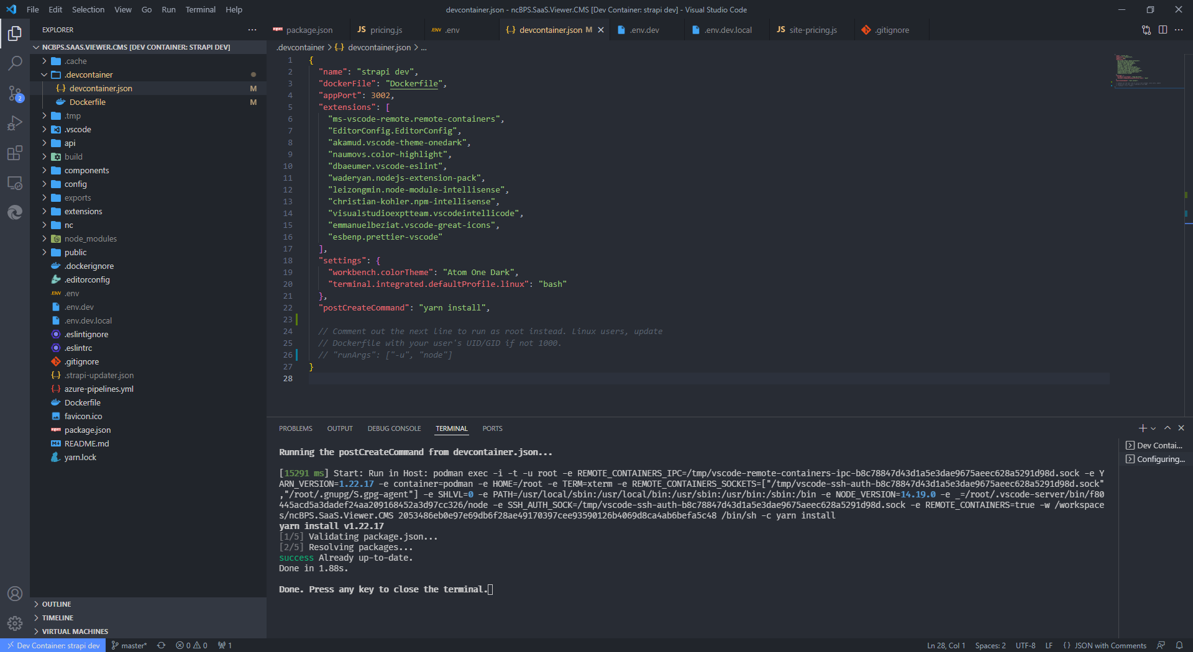
Task: Open the Search view icon
Action: (x=15, y=63)
